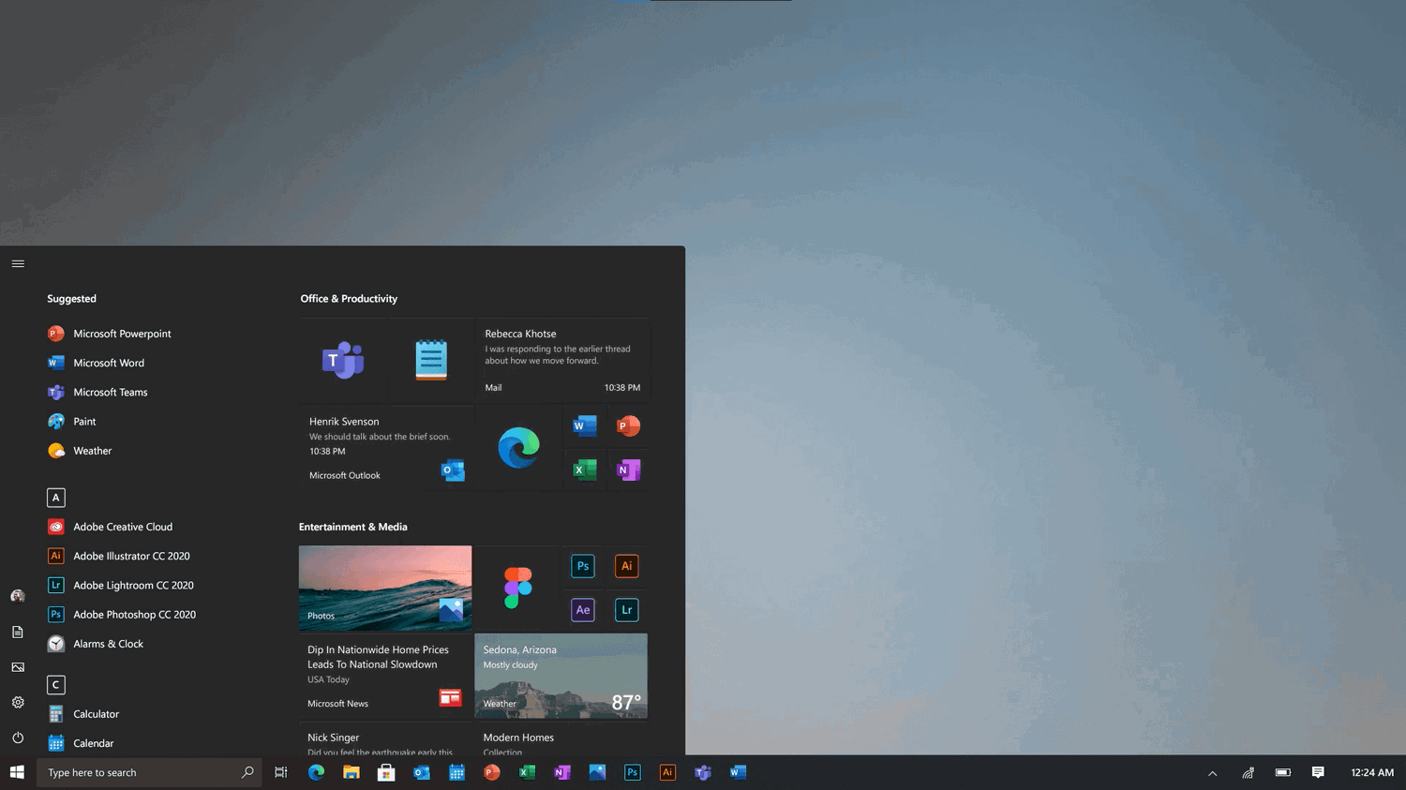Launch PowerPoint from the taskbar
This screenshot has height=790, width=1406.
(492, 772)
